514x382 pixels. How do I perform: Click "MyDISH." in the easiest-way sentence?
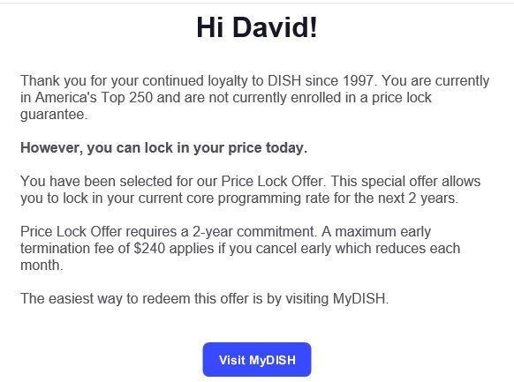pos(360,299)
